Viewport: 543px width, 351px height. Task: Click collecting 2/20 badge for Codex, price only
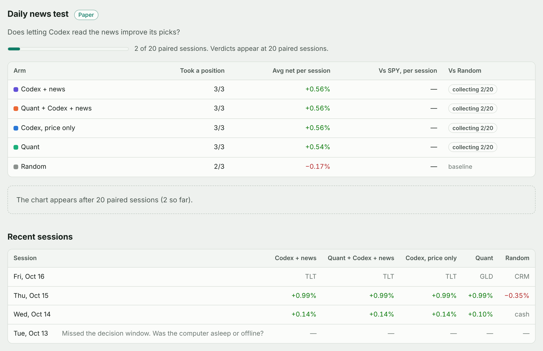click(473, 128)
